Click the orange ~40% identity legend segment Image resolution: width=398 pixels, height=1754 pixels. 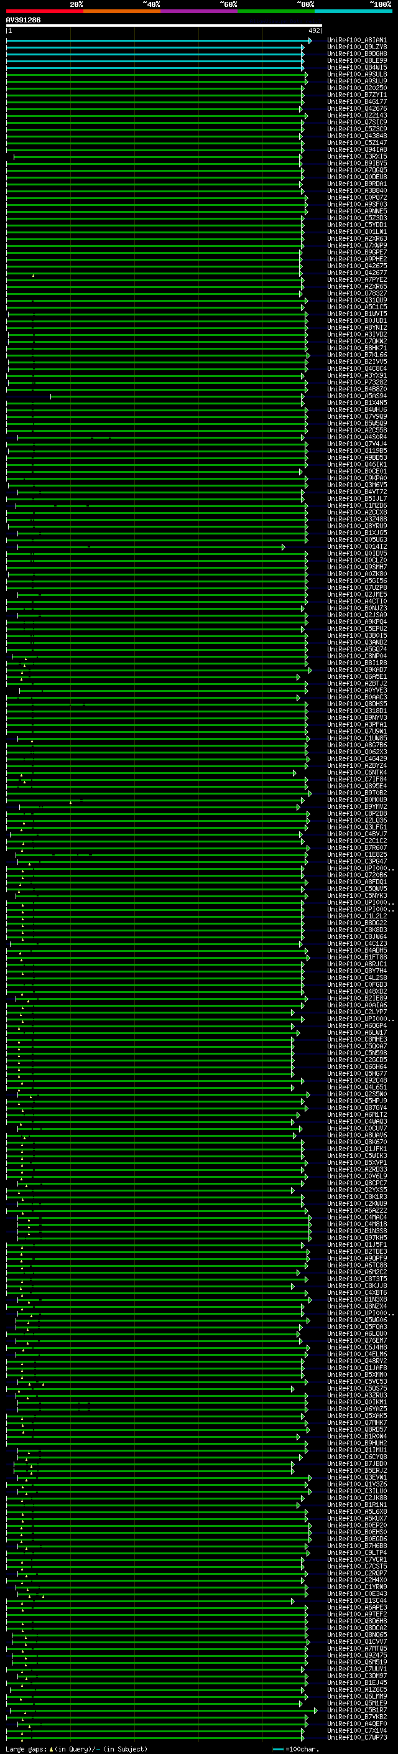[x=122, y=11]
